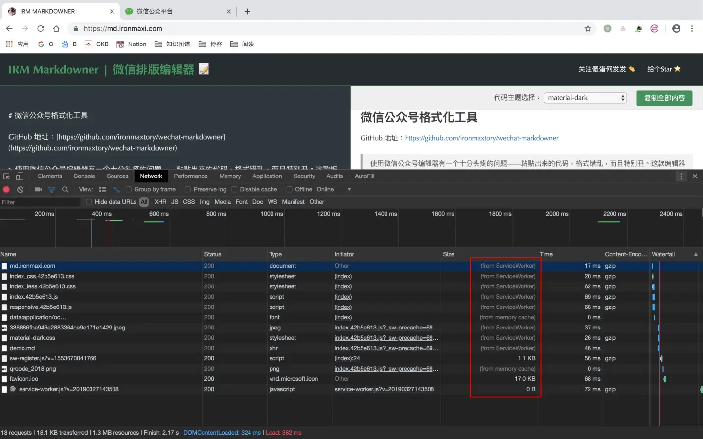The image size is (703, 439).
Task: Close the 微信公众平台 tab
Action: click(x=228, y=11)
